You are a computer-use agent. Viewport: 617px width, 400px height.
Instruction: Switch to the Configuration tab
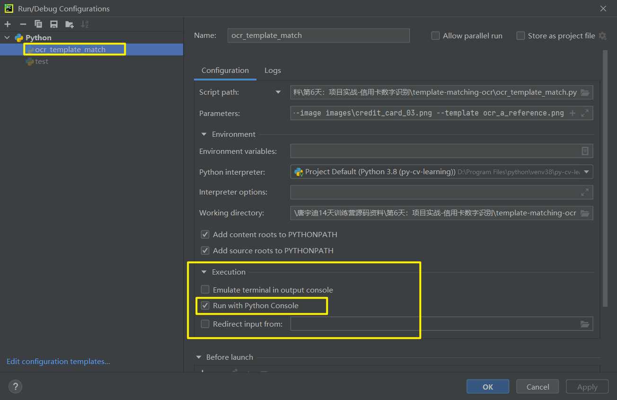click(225, 71)
